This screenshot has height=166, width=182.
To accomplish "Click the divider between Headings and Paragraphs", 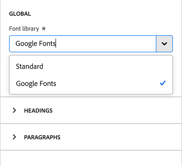I will click(x=91, y=123).
